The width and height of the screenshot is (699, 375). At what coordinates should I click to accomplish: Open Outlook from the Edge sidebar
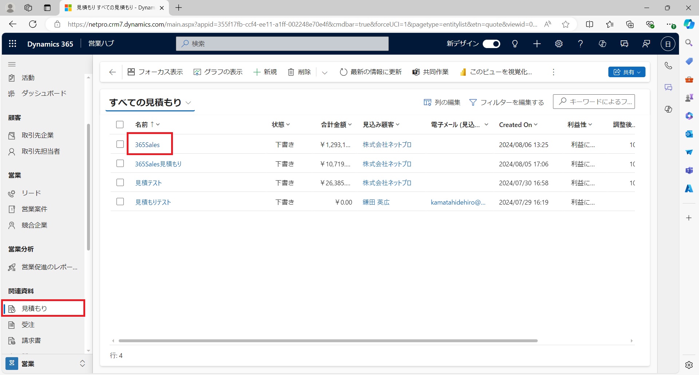tap(688, 134)
